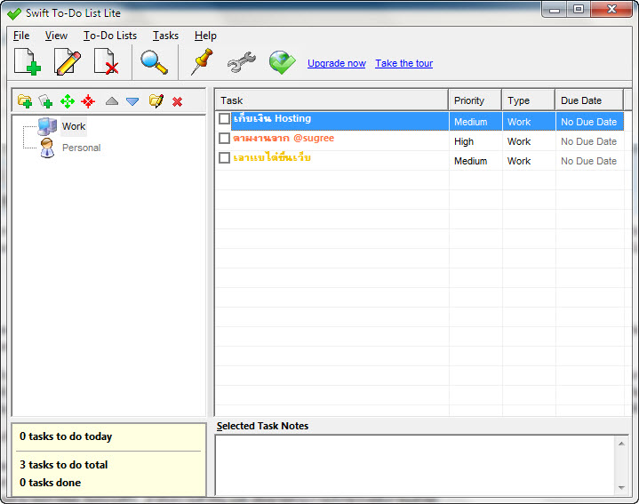Click the Delete Task icon with red X

107,62
